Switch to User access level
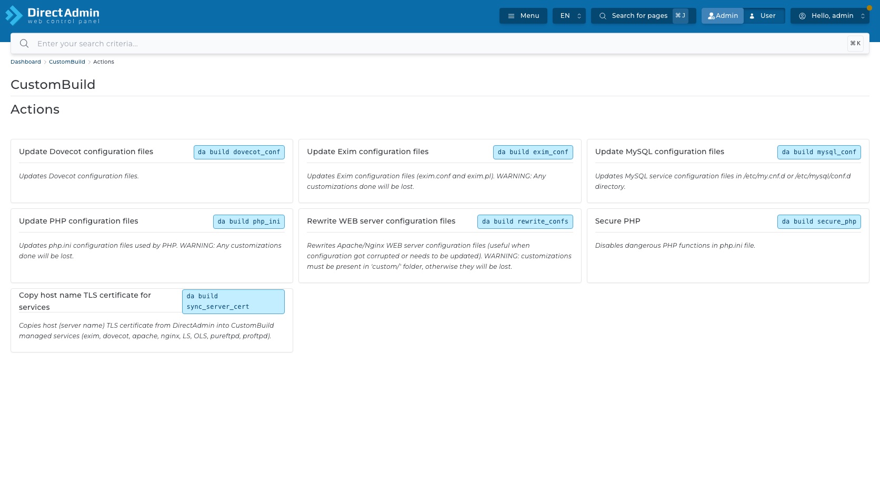The width and height of the screenshot is (880, 495). (x=764, y=16)
